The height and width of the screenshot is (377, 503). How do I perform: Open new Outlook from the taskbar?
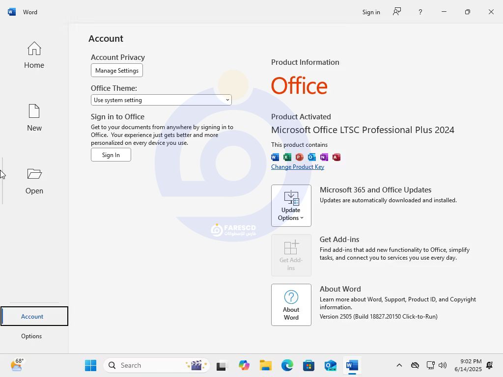point(330,365)
